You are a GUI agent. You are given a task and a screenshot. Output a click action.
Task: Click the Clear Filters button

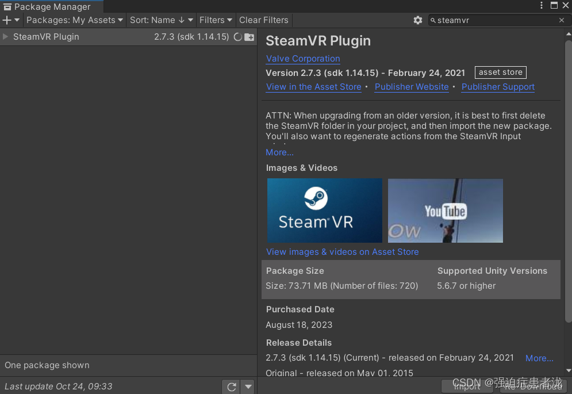[x=263, y=20]
